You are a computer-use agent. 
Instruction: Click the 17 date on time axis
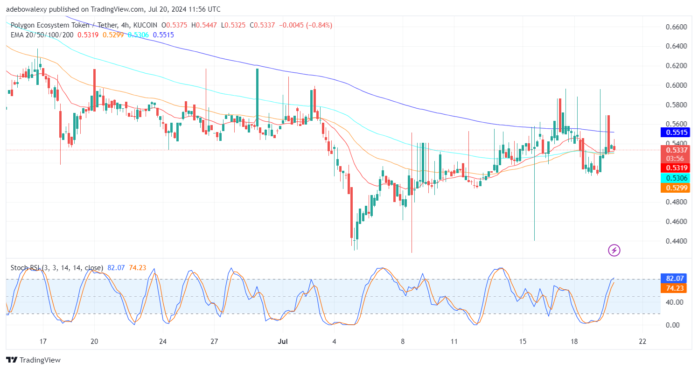click(42, 341)
